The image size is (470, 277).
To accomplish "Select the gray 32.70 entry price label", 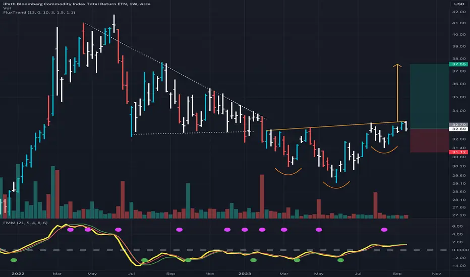I will [458, 124].
